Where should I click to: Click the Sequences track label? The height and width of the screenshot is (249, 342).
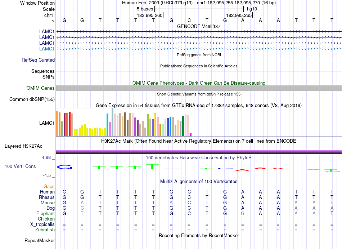click(x=43, y=71)
